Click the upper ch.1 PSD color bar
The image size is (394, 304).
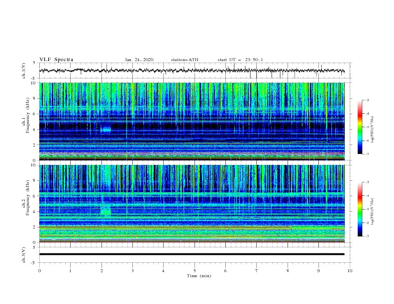[x=360, y=127]
